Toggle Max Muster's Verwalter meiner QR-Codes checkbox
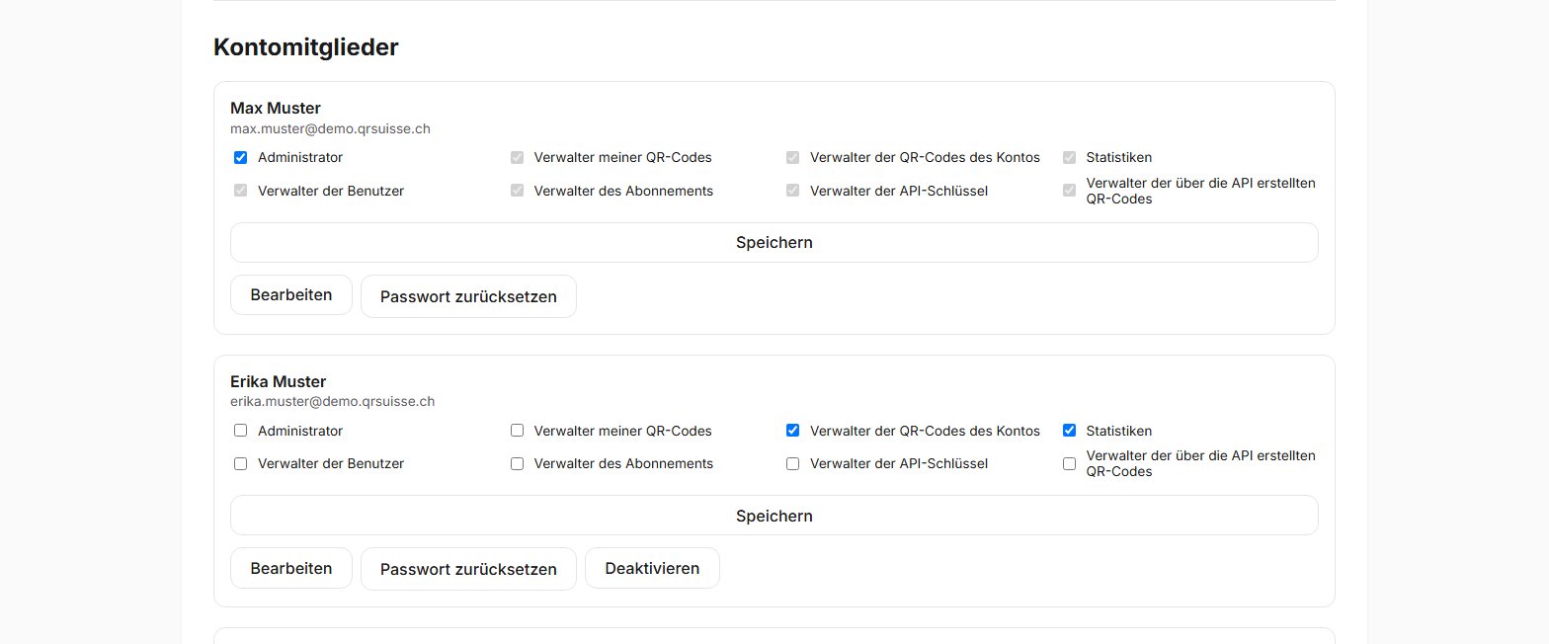 click(x=517, y=157)
